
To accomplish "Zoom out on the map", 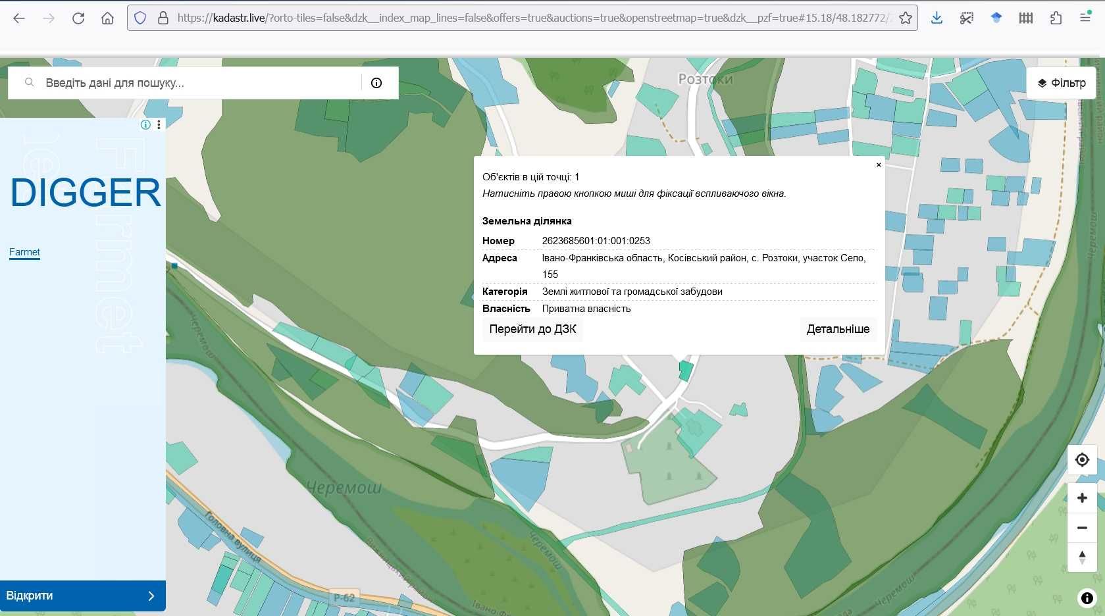I will click(1082, 528).
